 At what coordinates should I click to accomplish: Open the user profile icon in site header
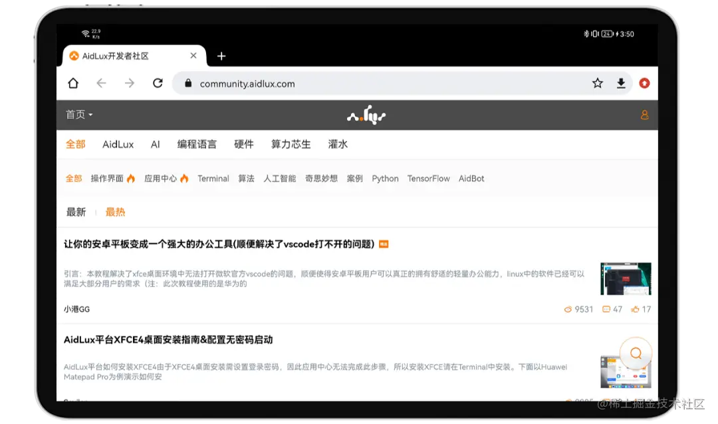[x=644, y=114]
